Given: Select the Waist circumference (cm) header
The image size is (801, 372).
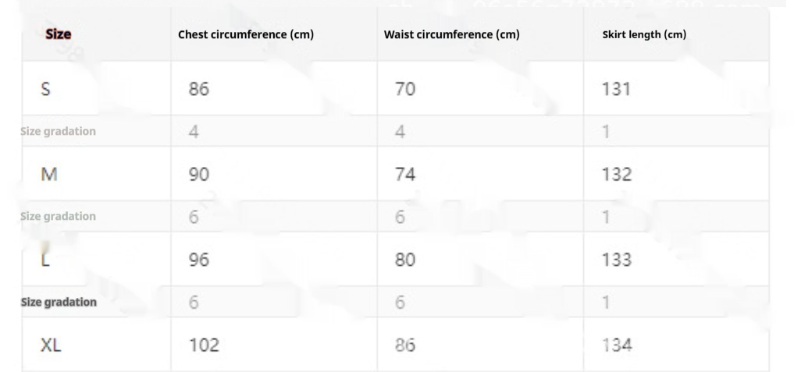Looking at the screenshot, I should (x=451, y=34).
